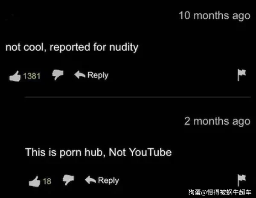Click the Reply label under second comment
The width and height of the screenshot is (256, 198).
tap(108, 181)
